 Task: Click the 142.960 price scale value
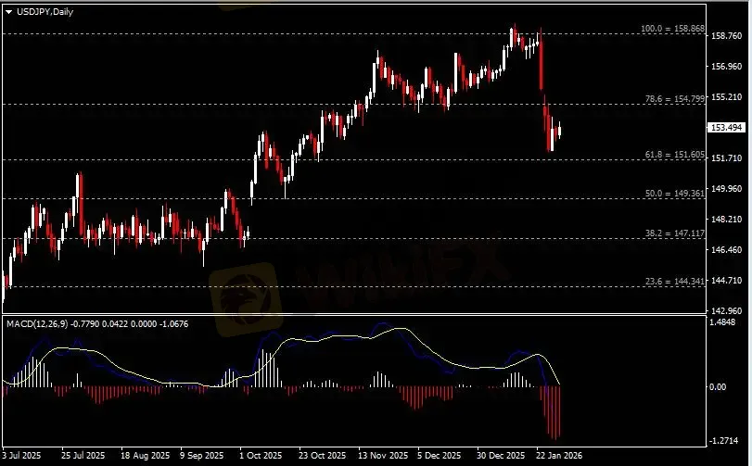(727, 311)
